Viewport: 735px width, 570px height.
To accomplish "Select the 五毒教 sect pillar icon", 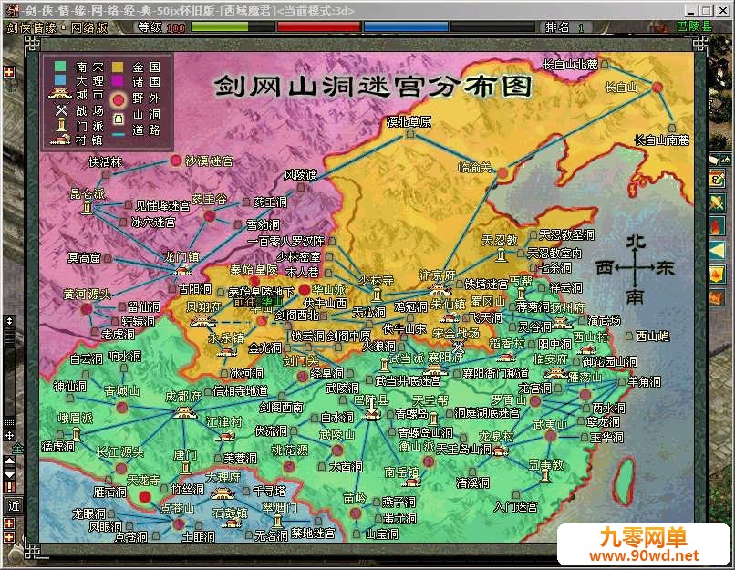I will tap(544, 476).
